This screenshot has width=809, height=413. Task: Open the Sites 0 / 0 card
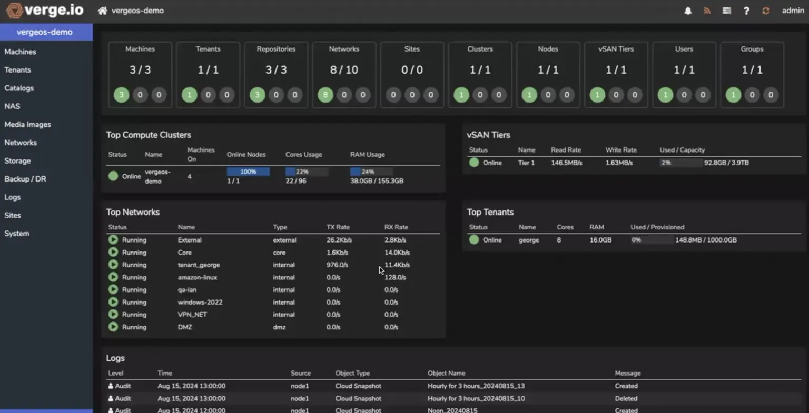pyautogui.click(x=412, y=75)
